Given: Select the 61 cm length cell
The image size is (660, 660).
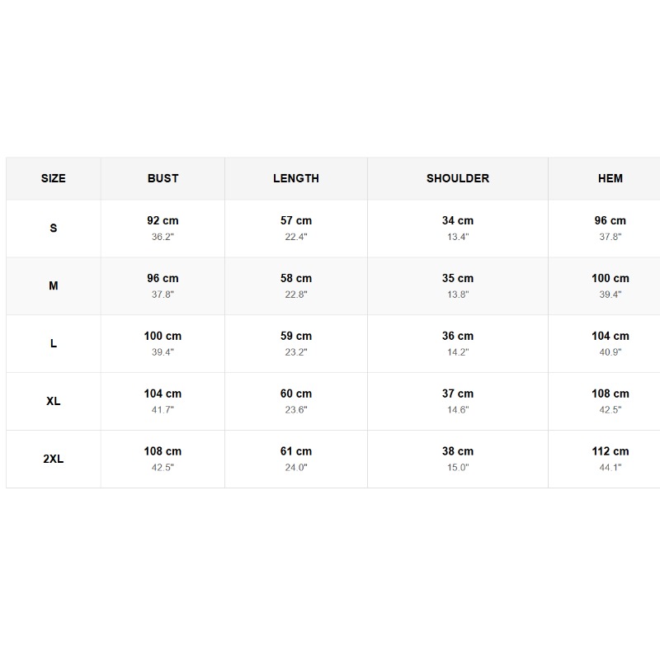Looking at the screenshot, I should point(296,459).
